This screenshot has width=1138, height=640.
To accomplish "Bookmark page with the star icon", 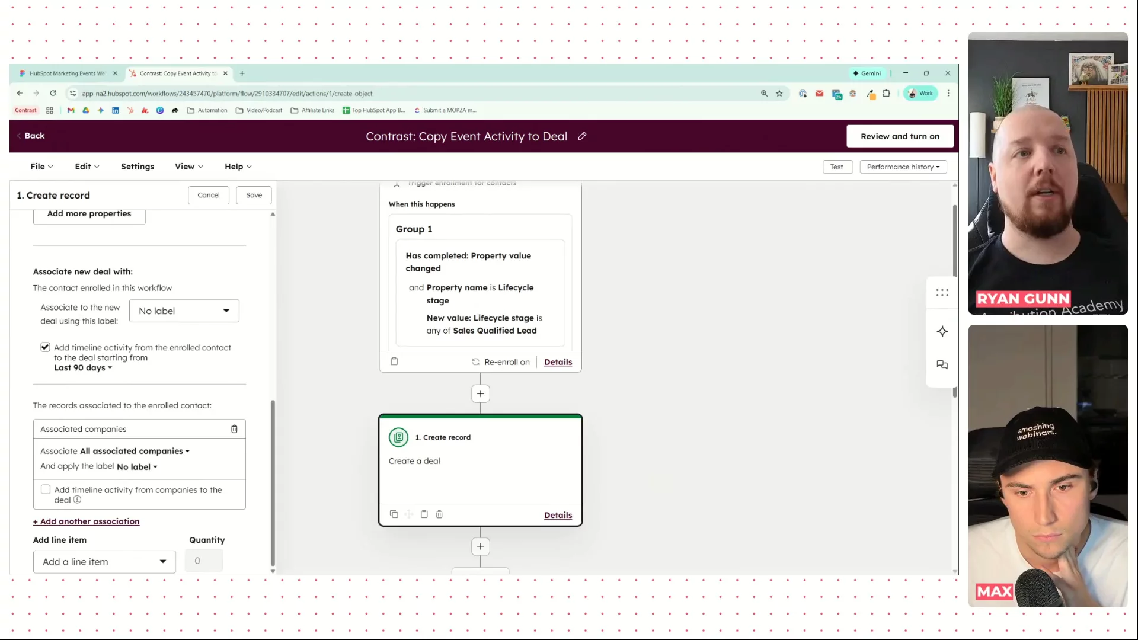I will pyautogui.click(x=779, y=94).
